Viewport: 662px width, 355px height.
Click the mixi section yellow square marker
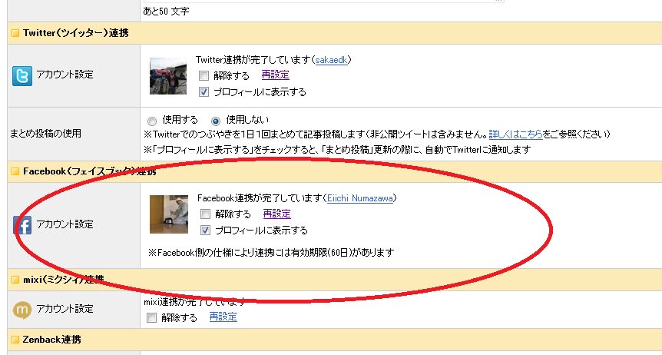coord(15,280)
